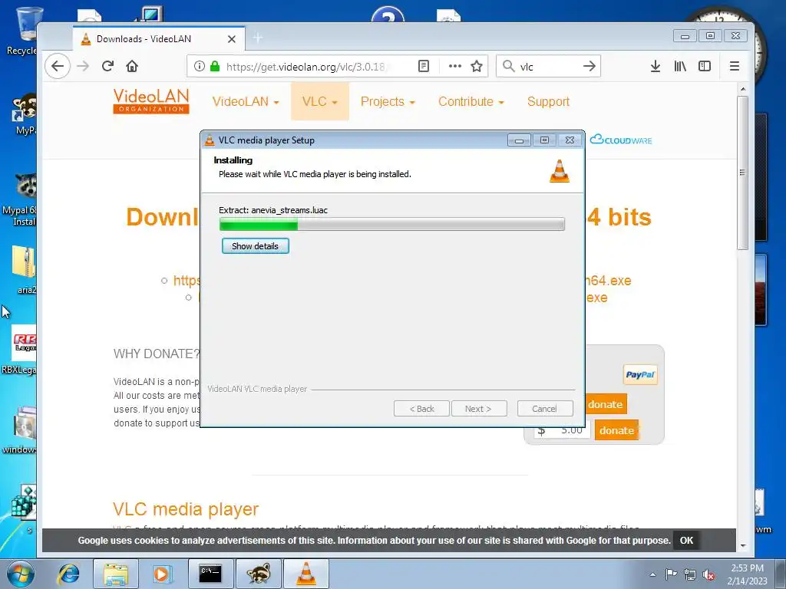Click the donate button beside 5.00

[616, 430]
